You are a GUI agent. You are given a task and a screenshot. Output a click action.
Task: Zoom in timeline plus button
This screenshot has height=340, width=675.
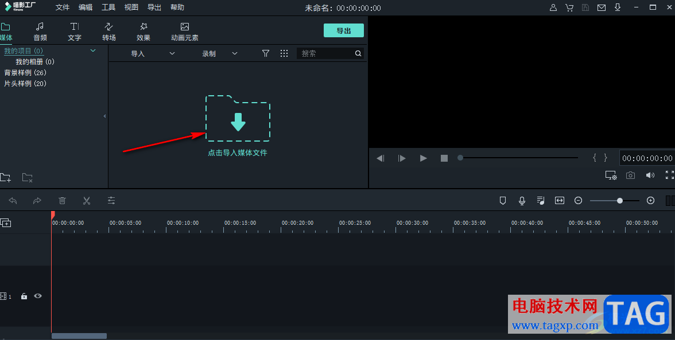tap(650, 200)
